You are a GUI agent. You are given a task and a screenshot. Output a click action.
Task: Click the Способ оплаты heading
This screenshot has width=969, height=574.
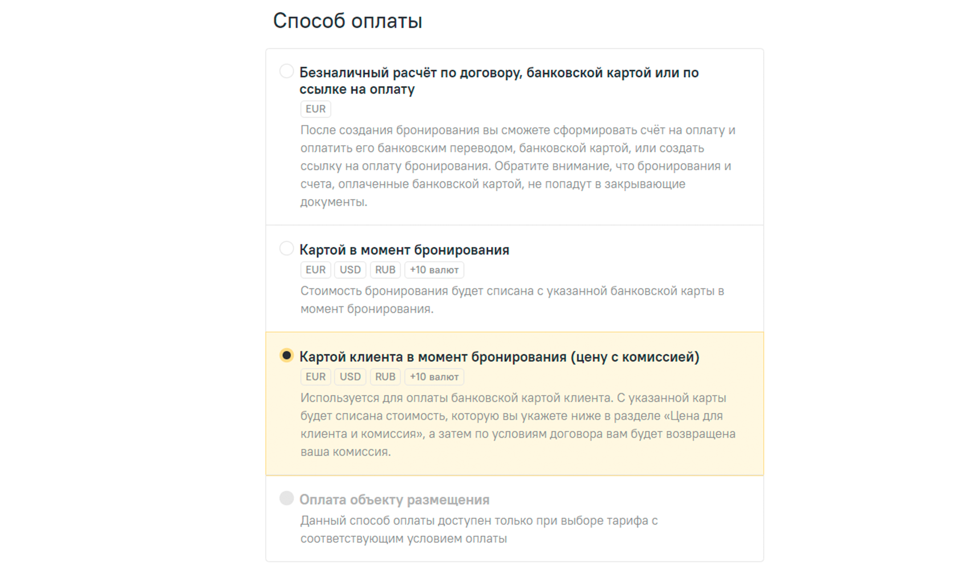tap(348, 21)
